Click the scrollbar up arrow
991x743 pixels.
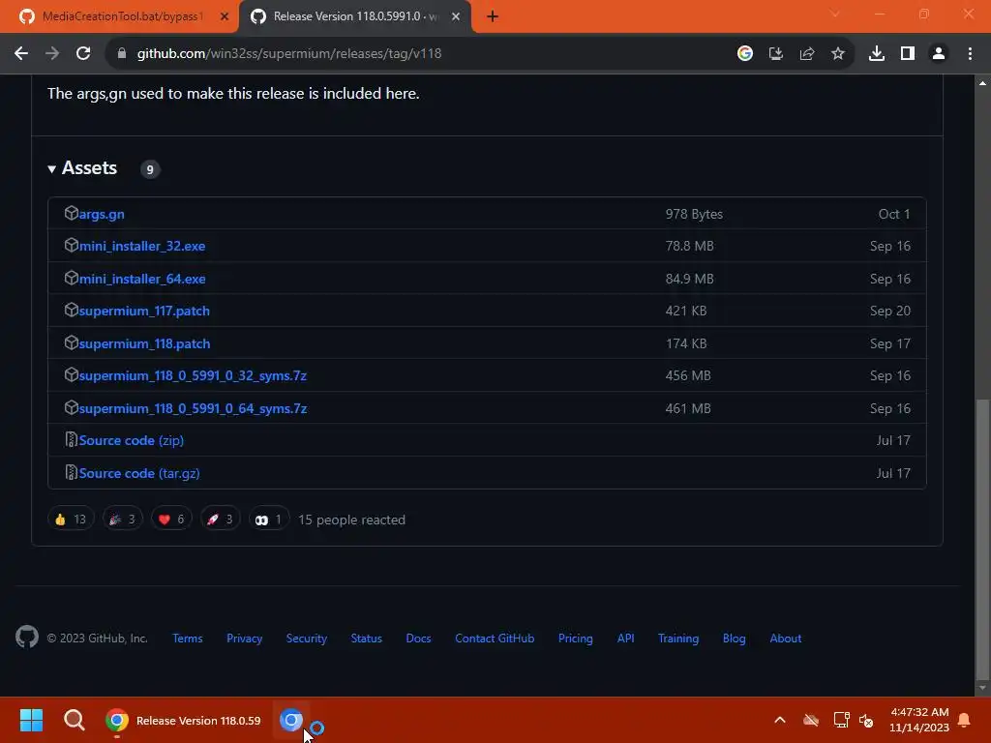[x=982, y=83]
